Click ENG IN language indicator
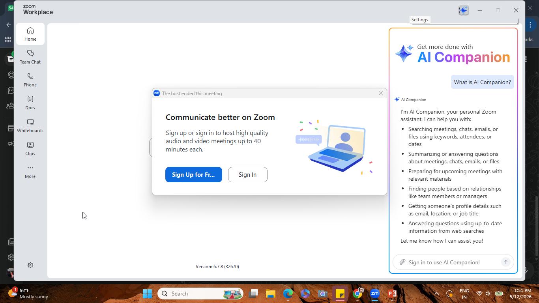The height and width of the screenshot is (303, 539). (464, 294)
